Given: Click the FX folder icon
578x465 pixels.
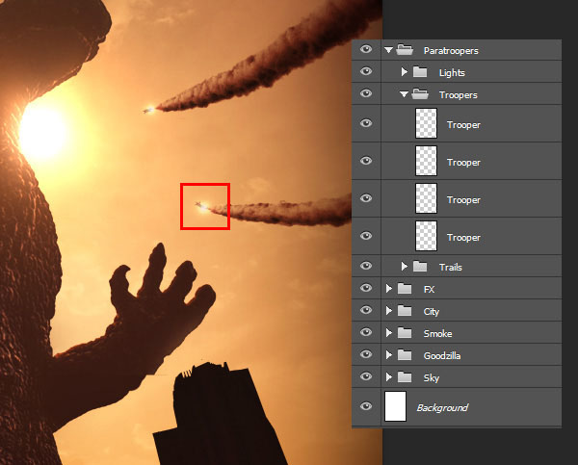Looking at the screenshot, I should click(405, 289).
